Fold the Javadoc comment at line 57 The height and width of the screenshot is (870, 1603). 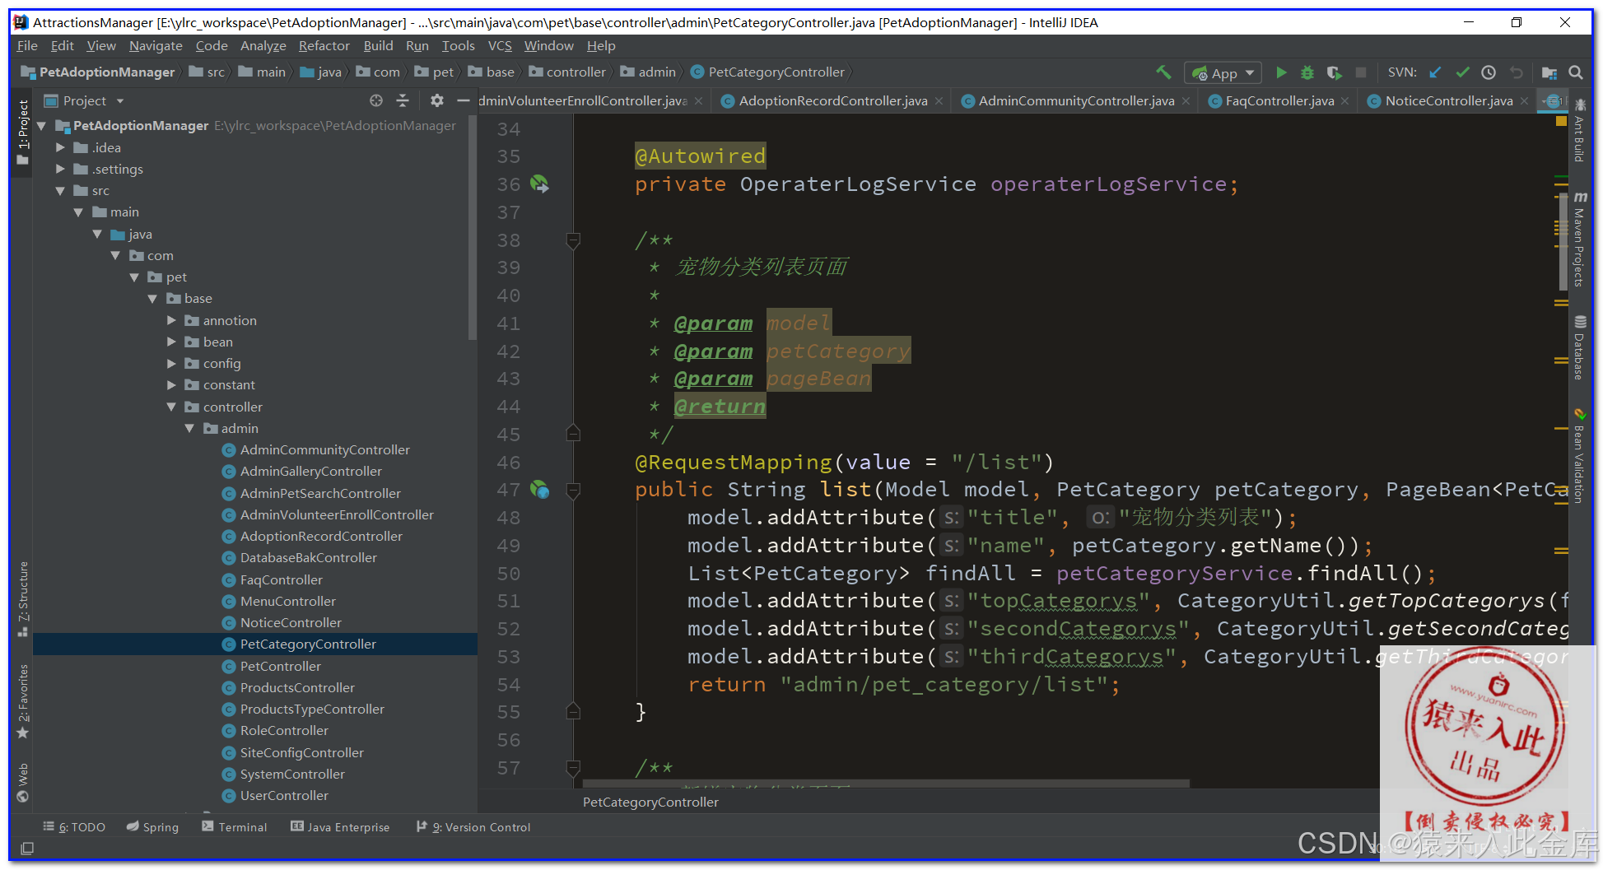(573, 768)
